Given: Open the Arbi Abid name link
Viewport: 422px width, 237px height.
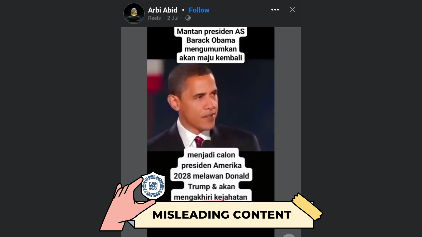Looking at the screenshot, I should tap(162, 10).
